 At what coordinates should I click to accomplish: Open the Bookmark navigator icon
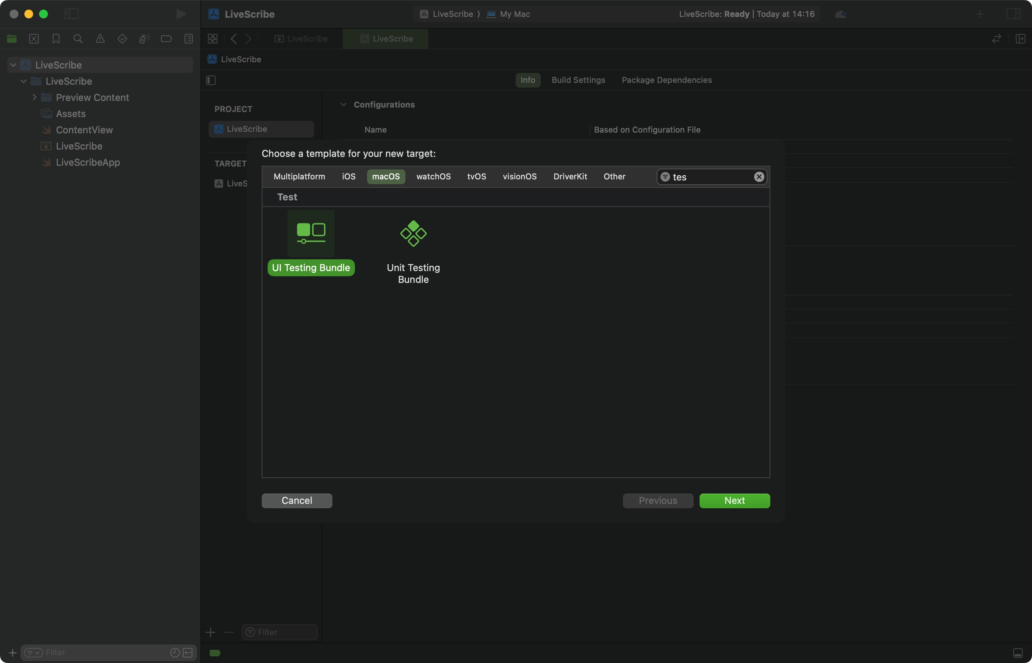[x=56, y=39]
